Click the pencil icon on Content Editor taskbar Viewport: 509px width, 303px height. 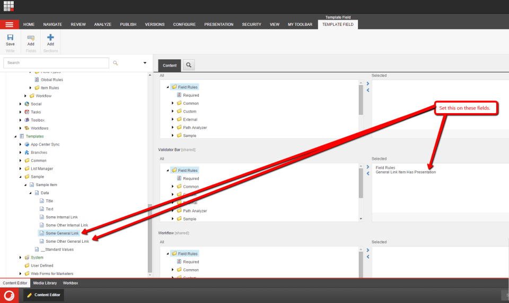tap(30, 295)
